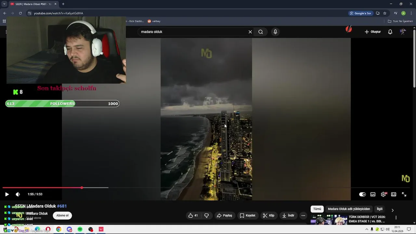This screenshot has height=234, width=416.
Task: Open Spotify from the taskbar
Action: tap(80, 229)
